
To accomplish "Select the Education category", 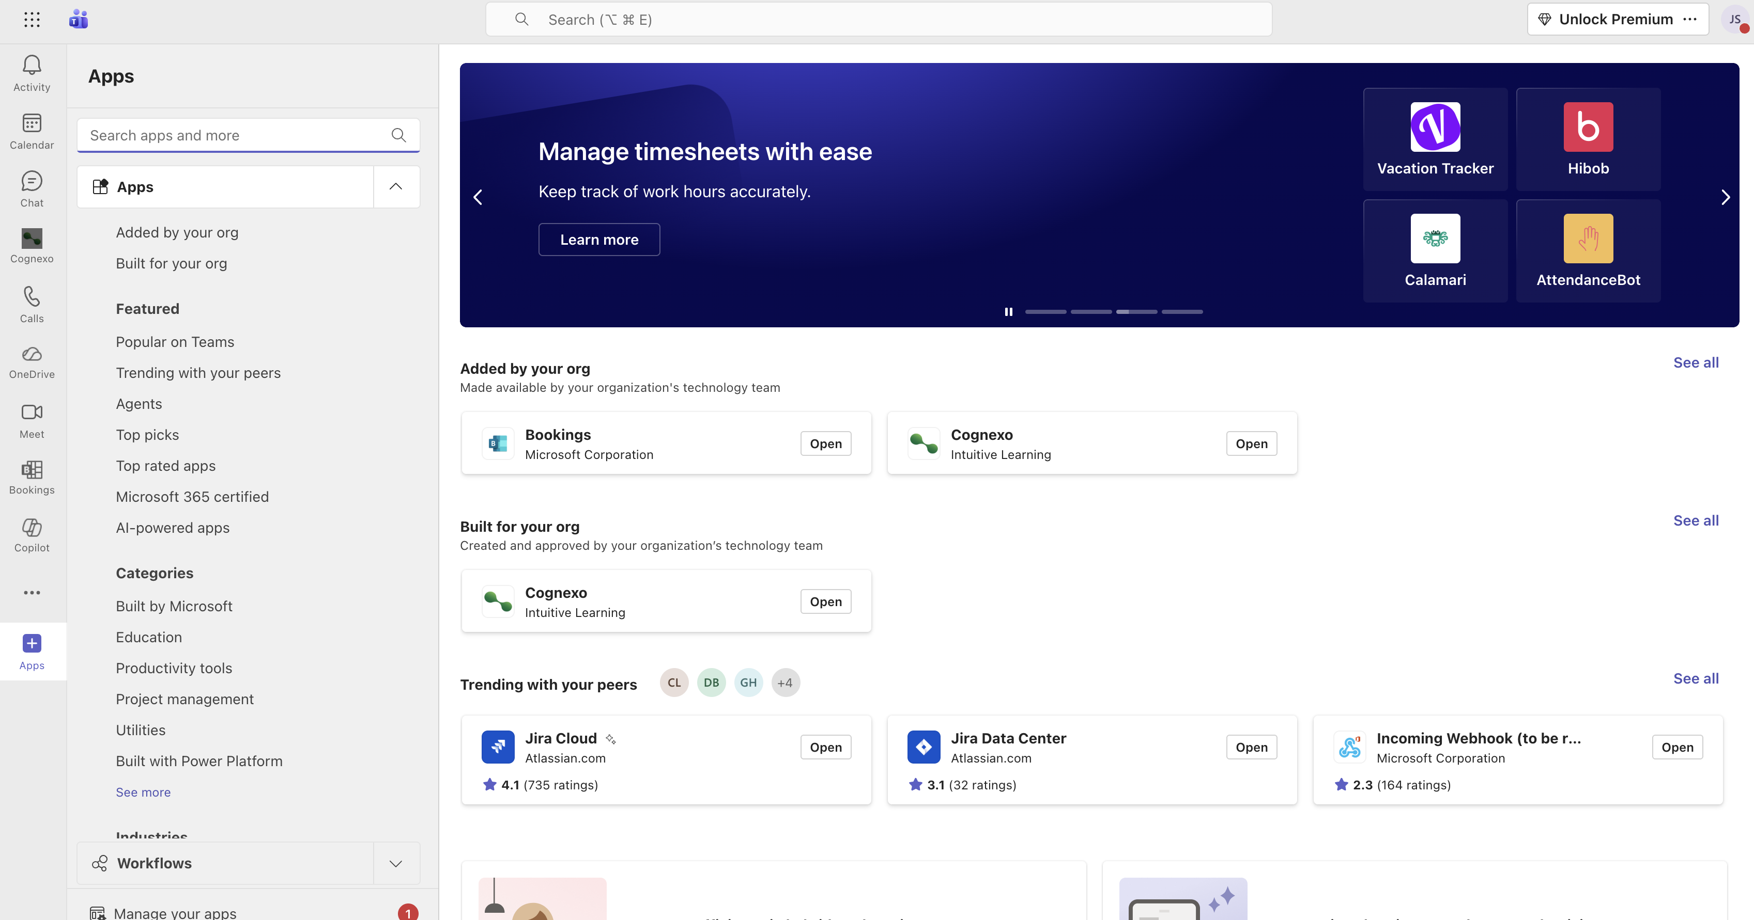I will 148,637.
